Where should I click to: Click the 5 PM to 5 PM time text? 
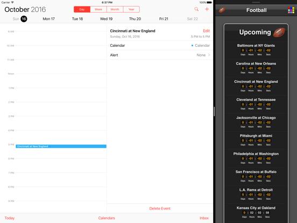pyautogui.click(x=200, y=37)
